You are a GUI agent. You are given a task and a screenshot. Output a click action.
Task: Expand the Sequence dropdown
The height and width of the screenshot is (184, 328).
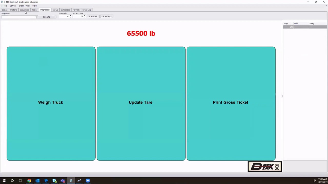tap(35, 17)
